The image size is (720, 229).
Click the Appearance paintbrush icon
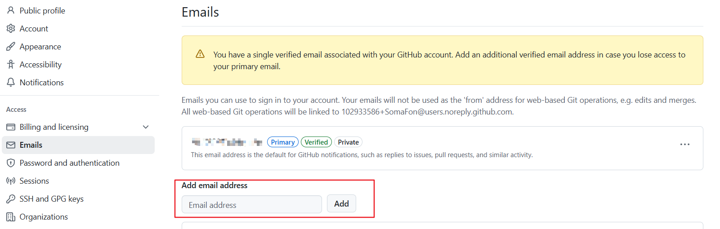(11, 46)
